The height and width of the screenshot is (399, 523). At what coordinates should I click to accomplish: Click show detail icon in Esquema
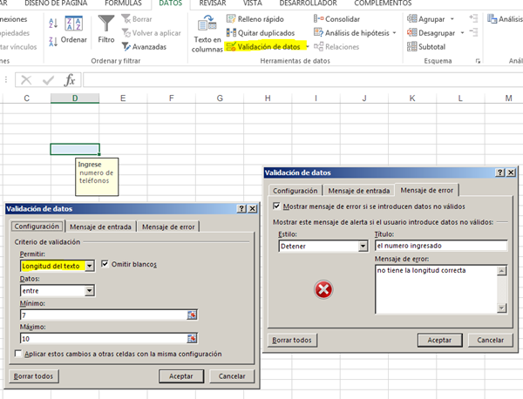(x=473, y=18)
